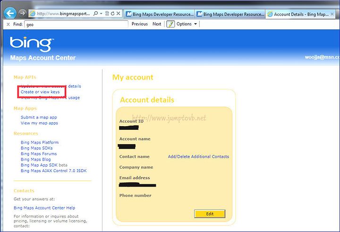340x232 pixels.
Task: Click the Refresh page icon
Action: [x=112, y=13]
